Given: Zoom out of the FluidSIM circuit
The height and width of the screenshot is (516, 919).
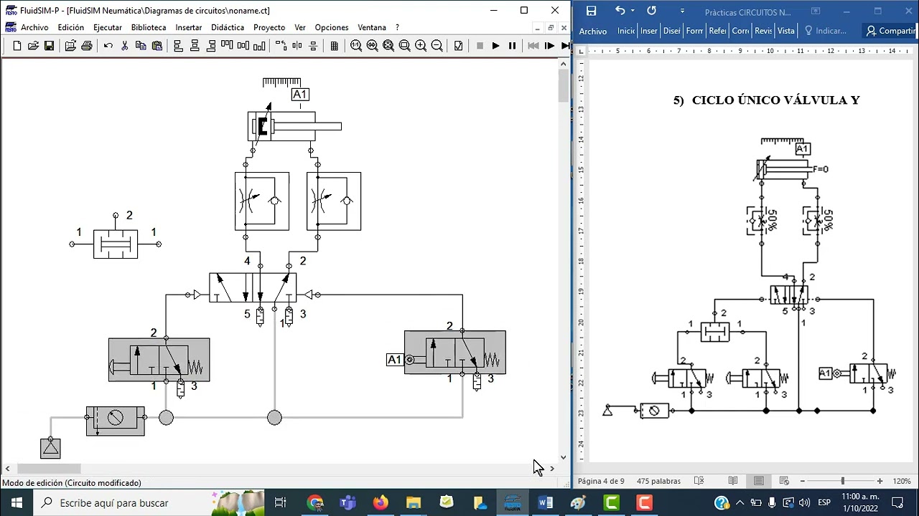Looking at the screenshot, I should 437,46.
